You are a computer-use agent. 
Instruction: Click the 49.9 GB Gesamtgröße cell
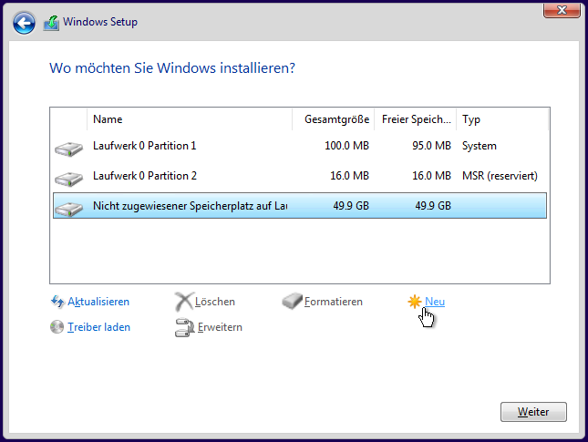[351, 205]
